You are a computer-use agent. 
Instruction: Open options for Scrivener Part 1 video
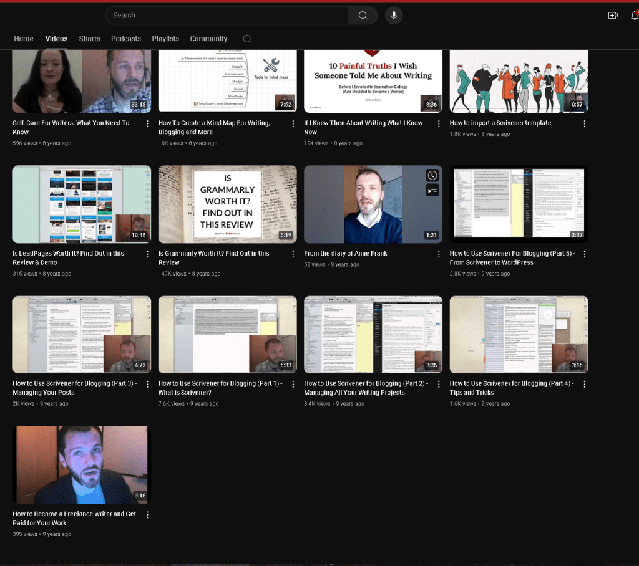tap(293, 384)
